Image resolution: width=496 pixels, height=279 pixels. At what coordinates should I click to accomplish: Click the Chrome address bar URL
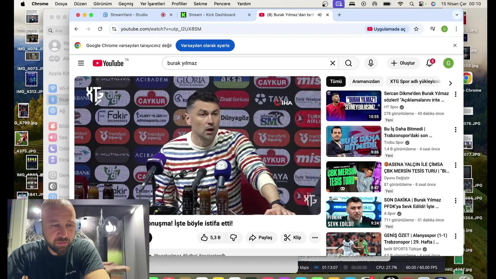[161, 29]
